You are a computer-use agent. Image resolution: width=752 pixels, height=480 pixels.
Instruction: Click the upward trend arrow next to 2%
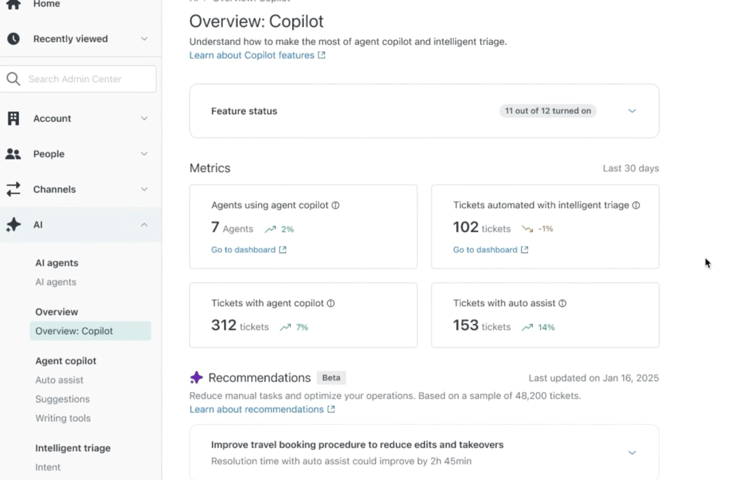tap(270, 229)
